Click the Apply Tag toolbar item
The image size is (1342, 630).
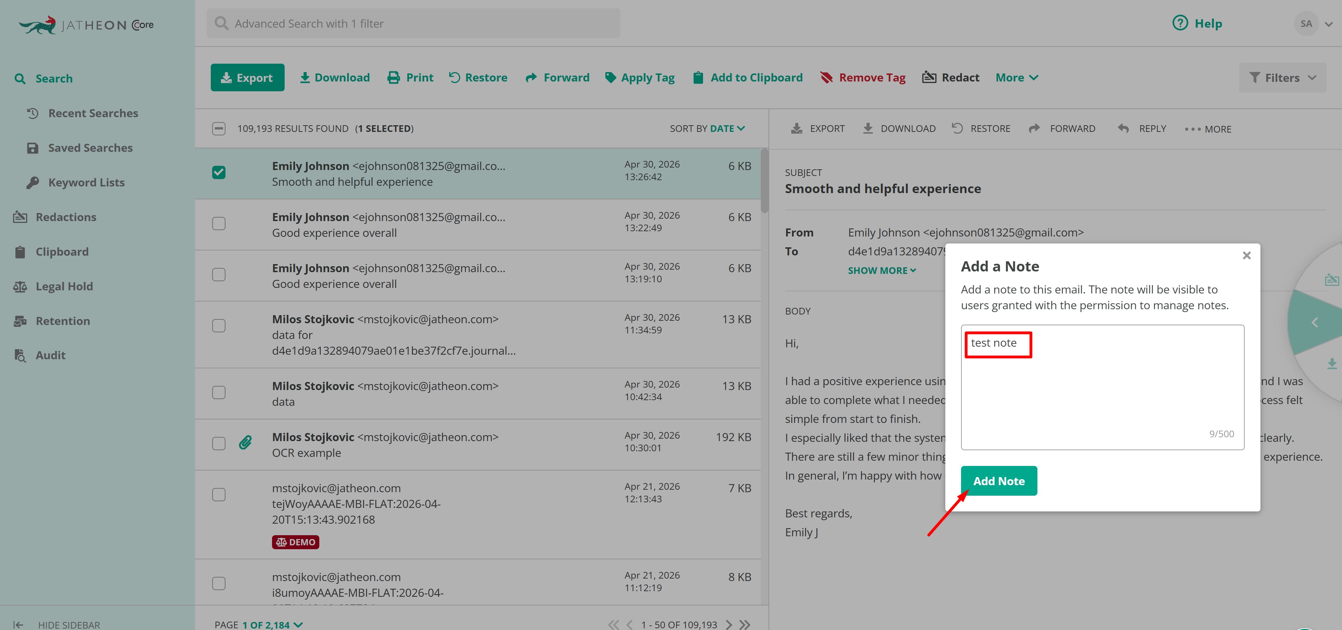click(640, 78)
